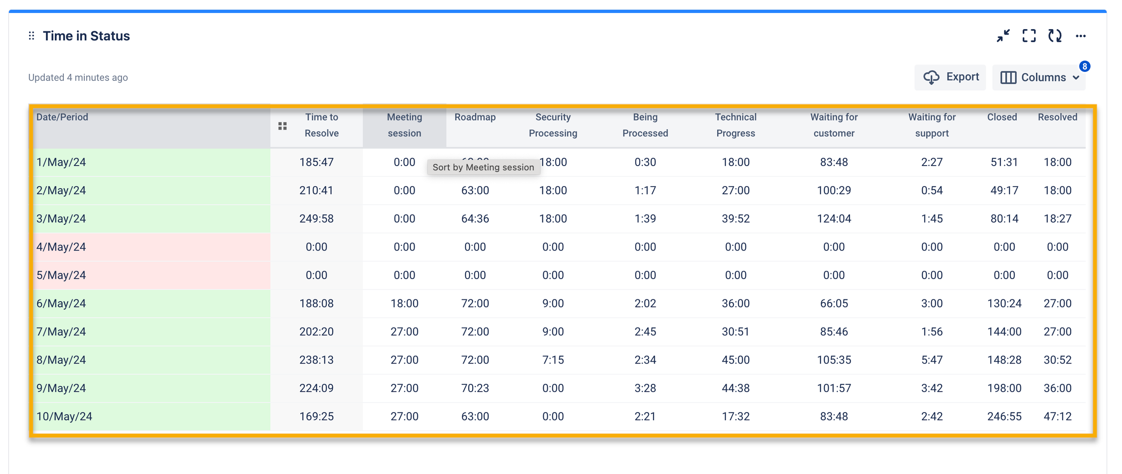The height and width of the screenshot is (474, 1122).
Task: Open the gadget more options menu
Action: 1081,36
